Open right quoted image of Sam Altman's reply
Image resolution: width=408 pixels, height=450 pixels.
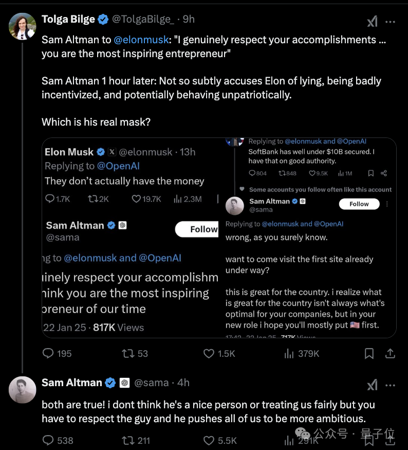[x=309, y=238]
